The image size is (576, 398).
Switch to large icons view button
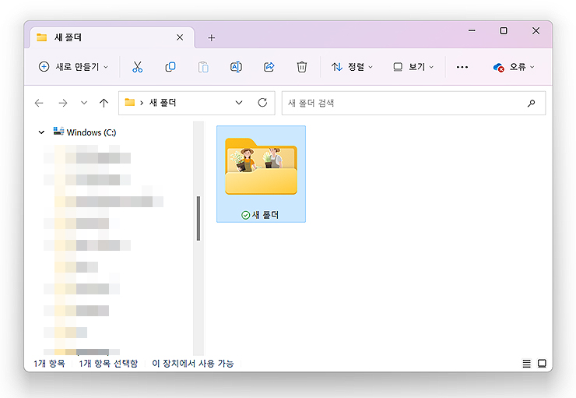pos(542,364)
